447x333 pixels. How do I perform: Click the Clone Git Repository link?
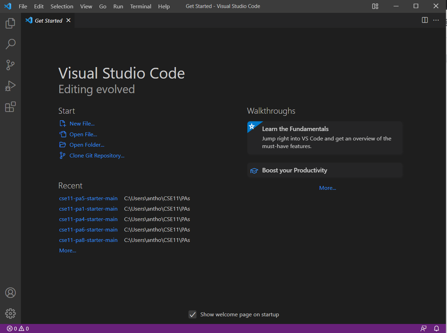(97, 156)
